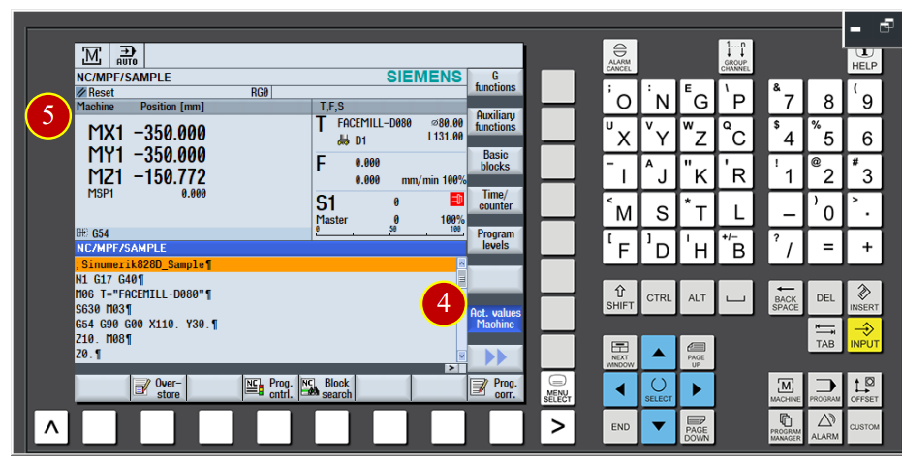902x465 pixels.
Task: Click the NEXT WINDOW key
Action: [x=619, y=353]
